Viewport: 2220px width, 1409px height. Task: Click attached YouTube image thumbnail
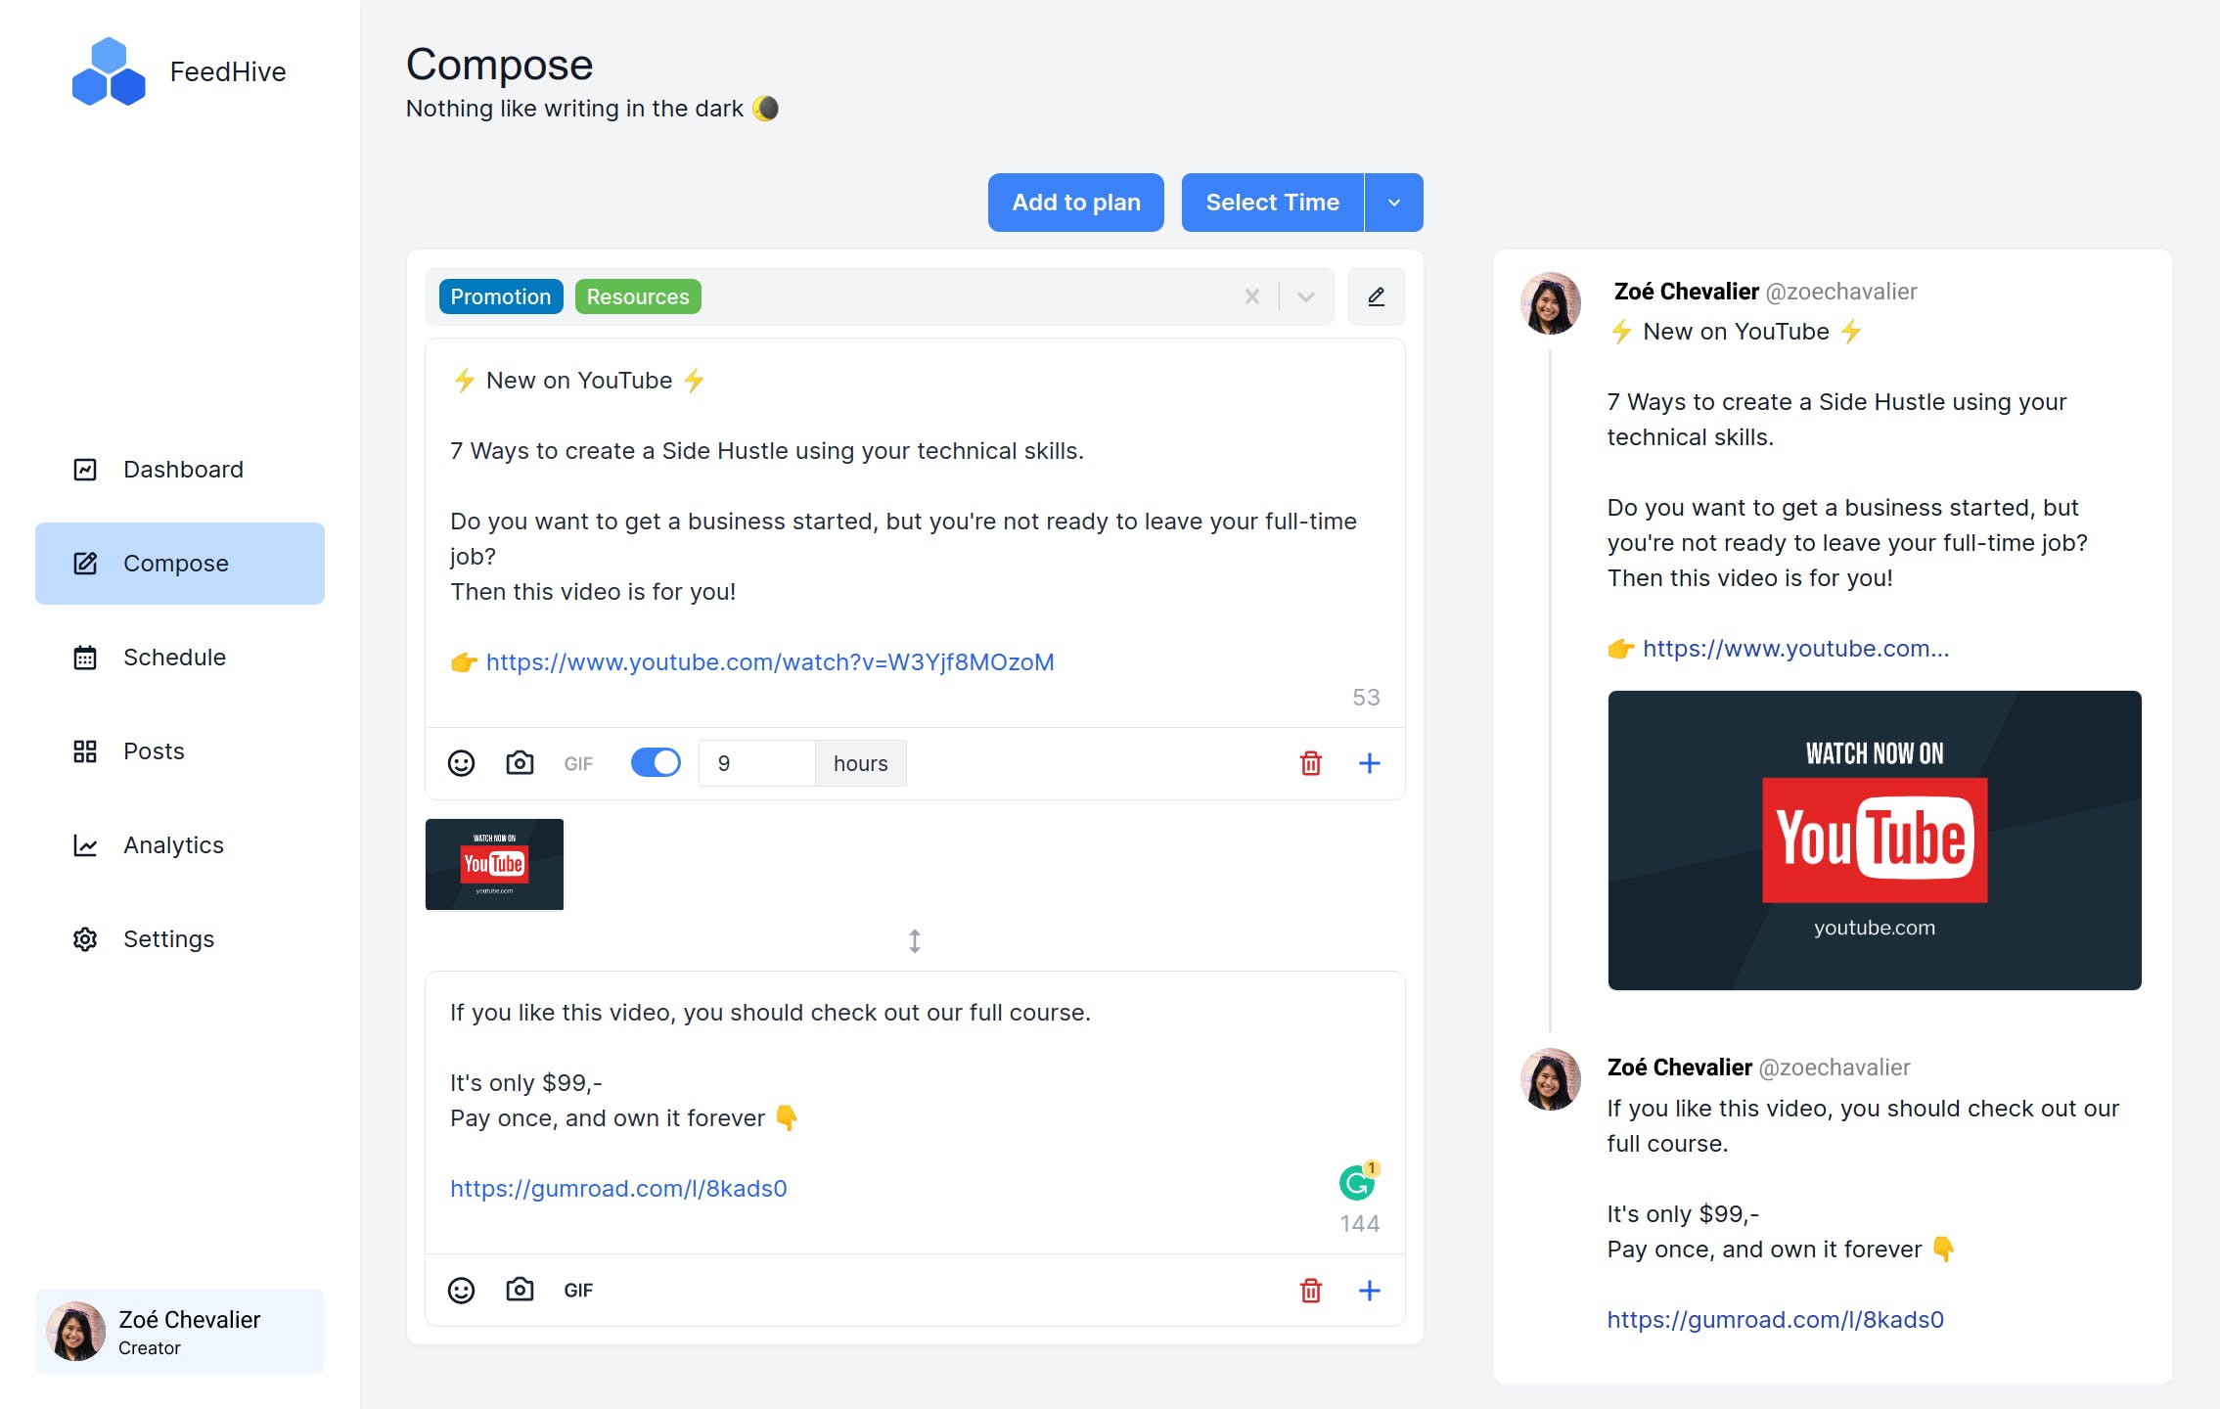(494, 864)
